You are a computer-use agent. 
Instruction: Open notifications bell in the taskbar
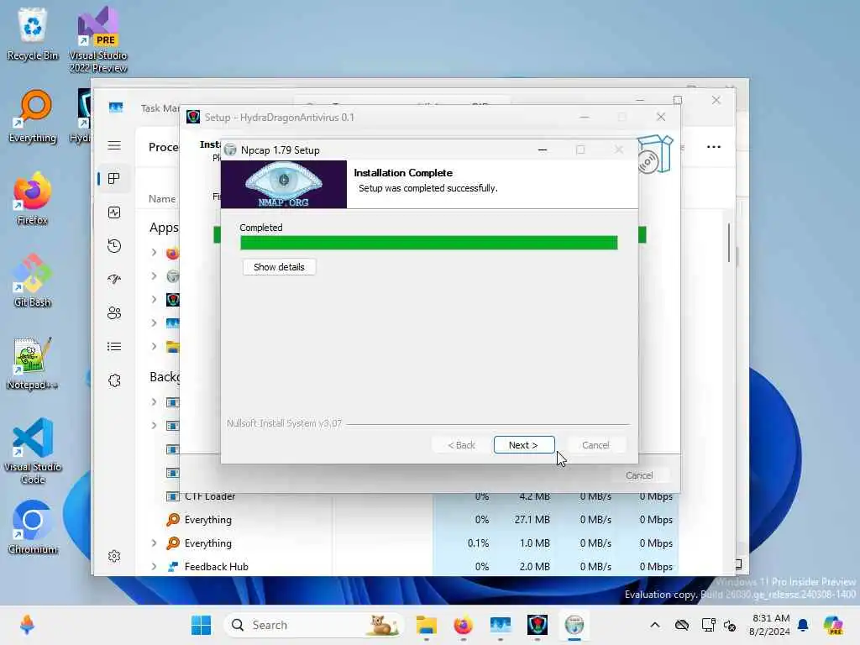pyautogui.click(x=803, y=625)
